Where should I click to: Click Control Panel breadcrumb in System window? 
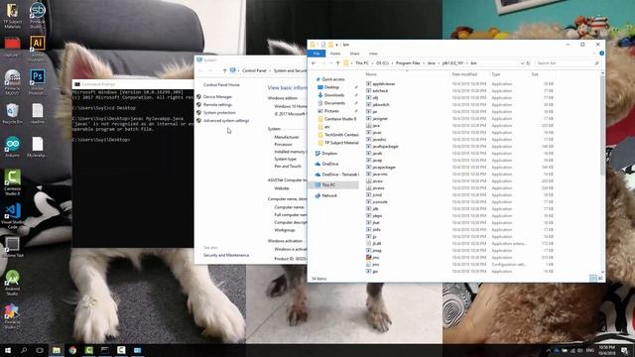coord(254,70)
